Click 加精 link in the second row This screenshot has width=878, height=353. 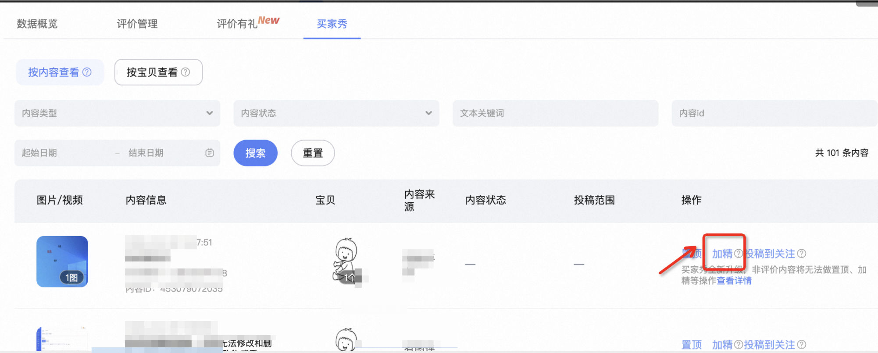(x=722, y=345)
